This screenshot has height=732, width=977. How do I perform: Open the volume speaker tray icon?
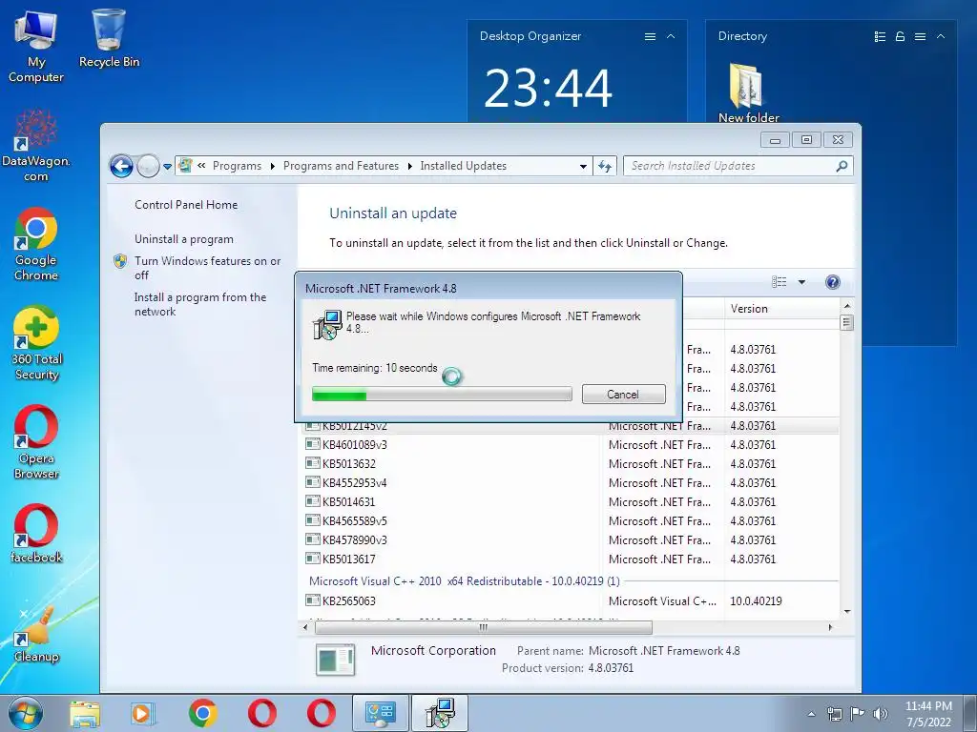click(x=880, y=714)
